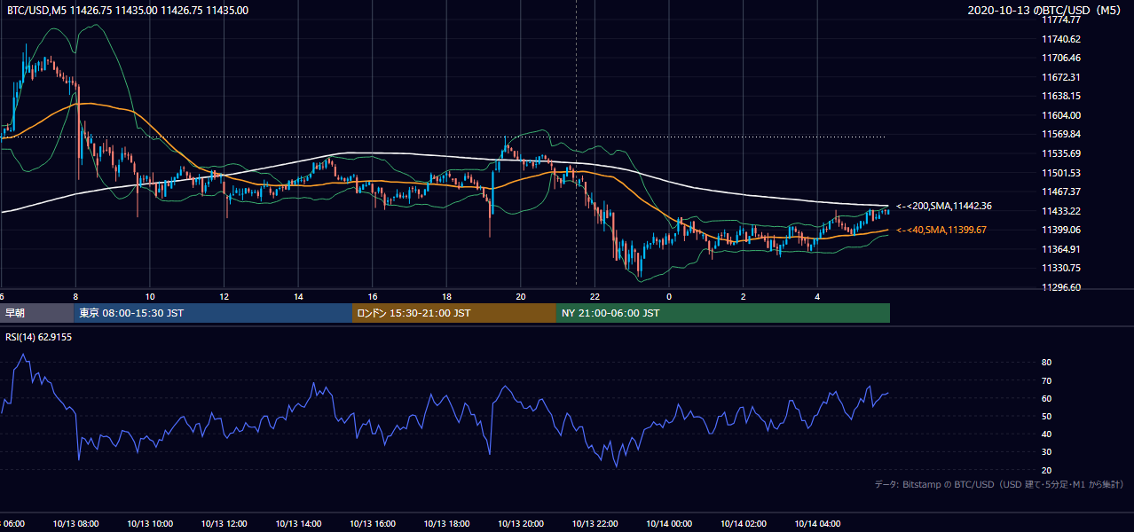The width and height of the screenshot is (1134, 532).
Task: Click RSI scale value 20
Action: coord(1047,470)
